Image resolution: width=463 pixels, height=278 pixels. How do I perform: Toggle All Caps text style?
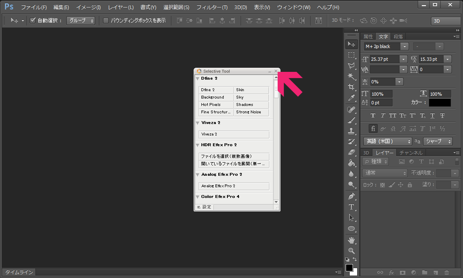pos(393,115)
